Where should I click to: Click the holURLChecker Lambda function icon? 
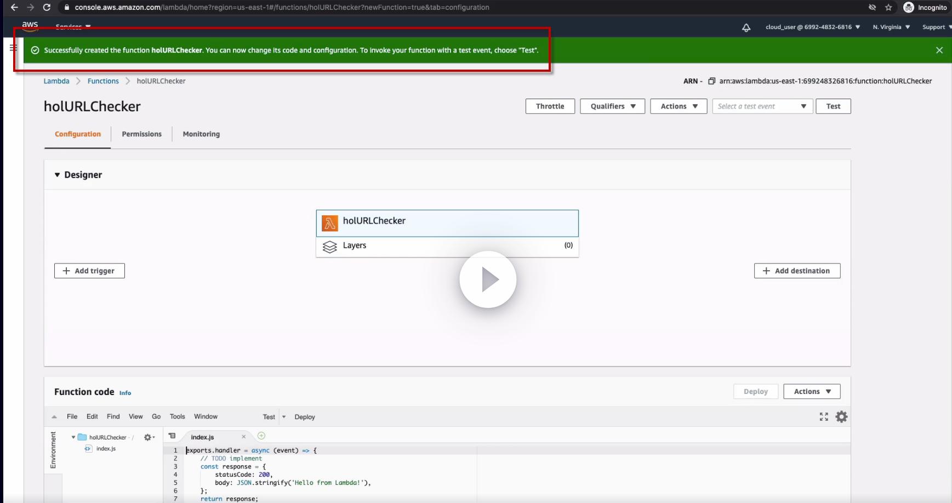(x=330, y=223)
